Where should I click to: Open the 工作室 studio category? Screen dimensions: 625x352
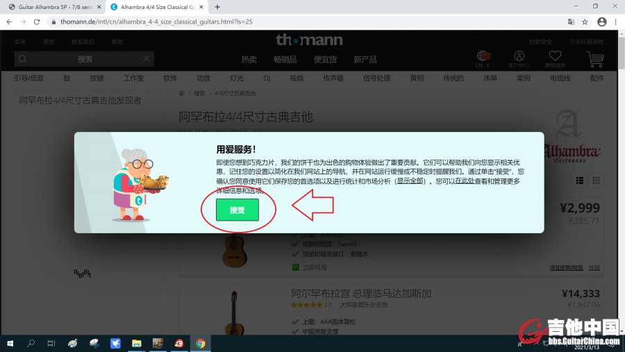[133, 78]
